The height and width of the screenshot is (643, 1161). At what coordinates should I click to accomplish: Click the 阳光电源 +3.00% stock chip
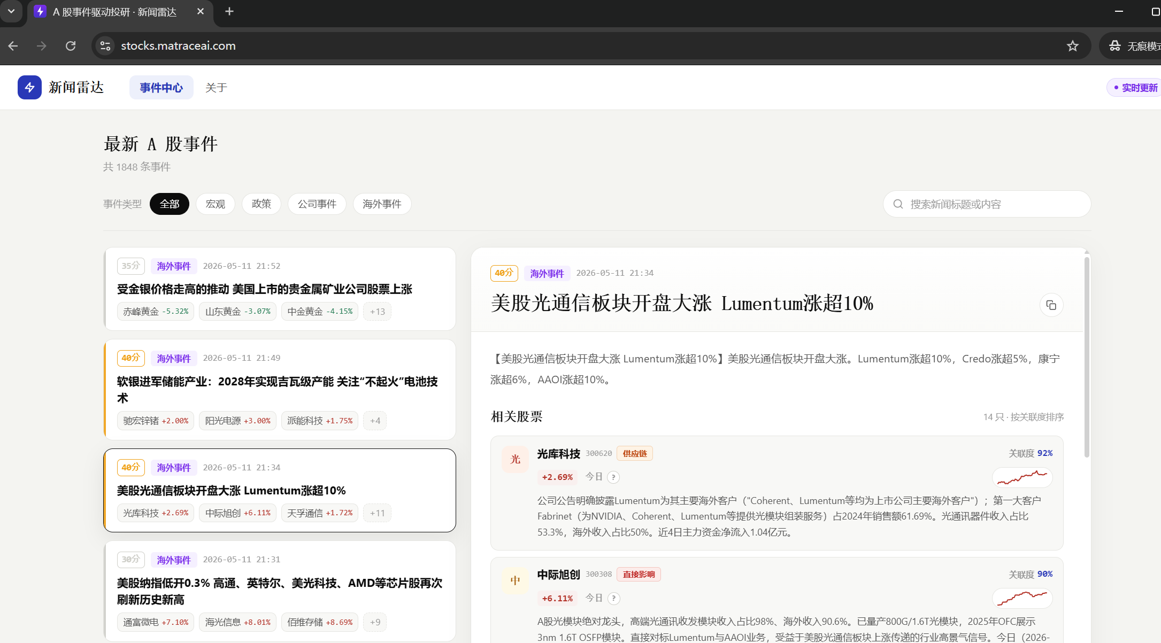pos(238,421)
